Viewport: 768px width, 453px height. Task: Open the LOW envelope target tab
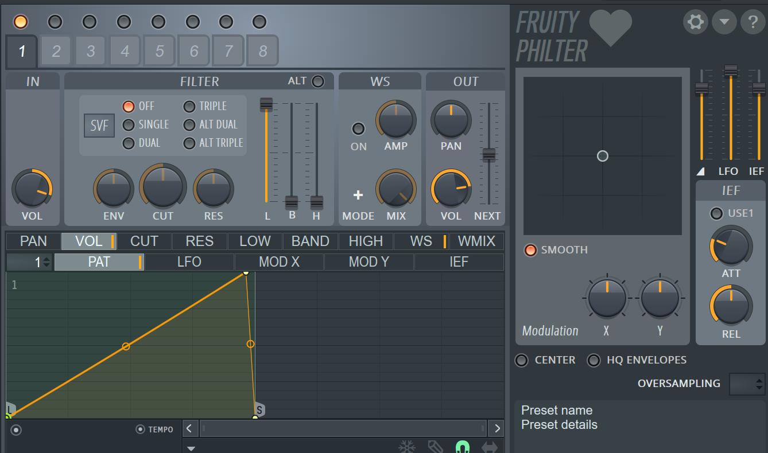coord(255,241)
